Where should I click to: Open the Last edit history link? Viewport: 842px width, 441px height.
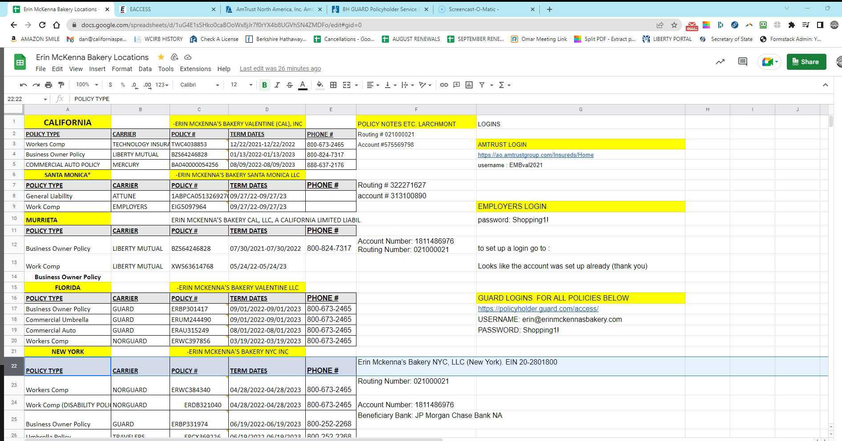pyautogui.click(x=280, y=69)
